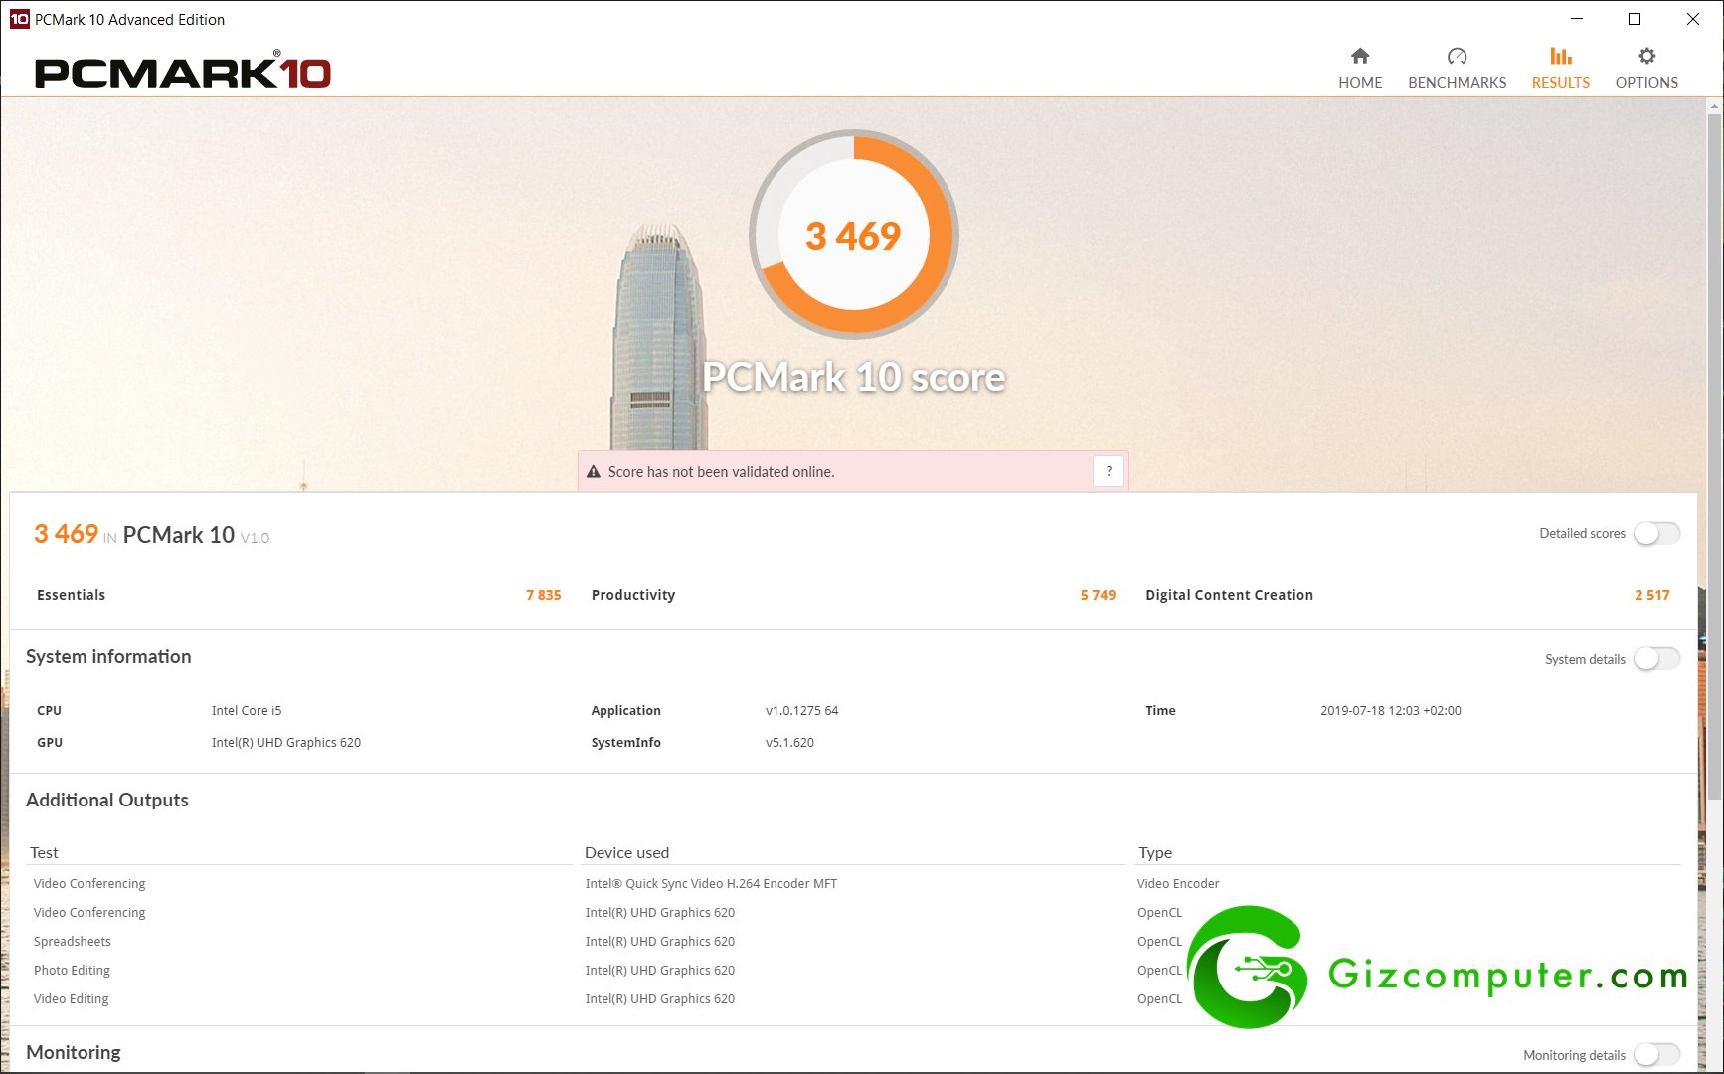The height and width of the screenshot is (1074, 1724).
Task: Click the System information heading
Action: pos(108,656)
